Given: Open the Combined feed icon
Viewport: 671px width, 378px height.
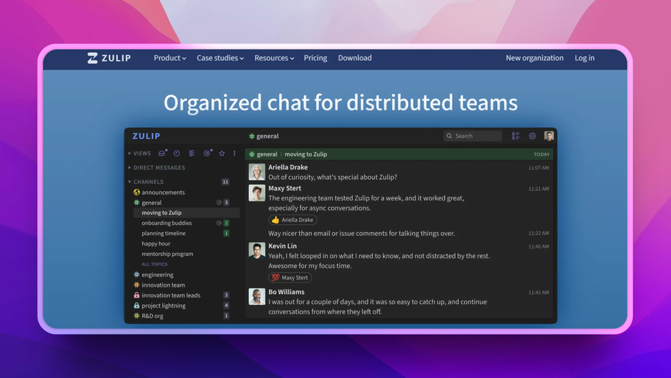Looking at the screenshot, I should [192, 153].
